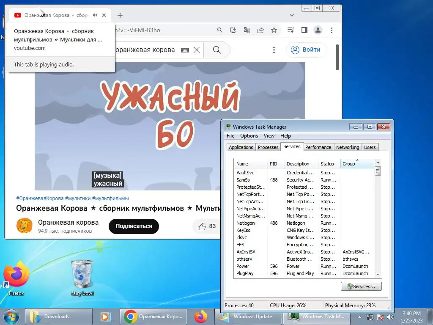Select the Netlogon service row
The width and height of the screenshot is (433, 325).
(x=304, y=223)
